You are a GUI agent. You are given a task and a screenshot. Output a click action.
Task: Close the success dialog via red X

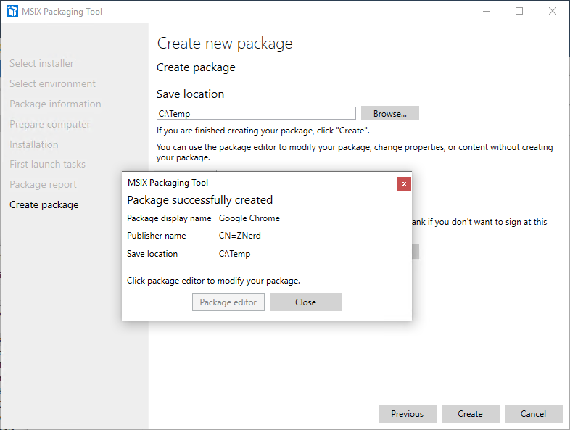(x=404, y=184)
